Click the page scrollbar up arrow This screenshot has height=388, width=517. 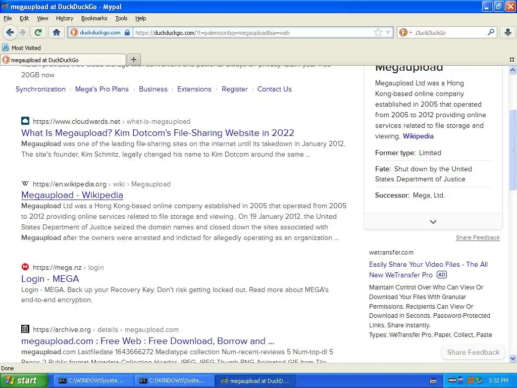pyautogui.click(x=512, y=70)
